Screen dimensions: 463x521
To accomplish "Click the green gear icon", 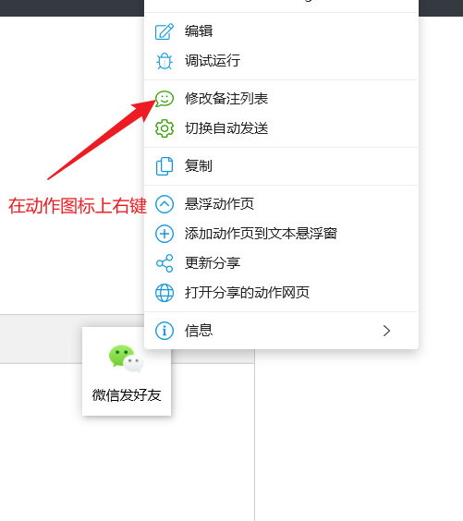I will click(164, 128).
